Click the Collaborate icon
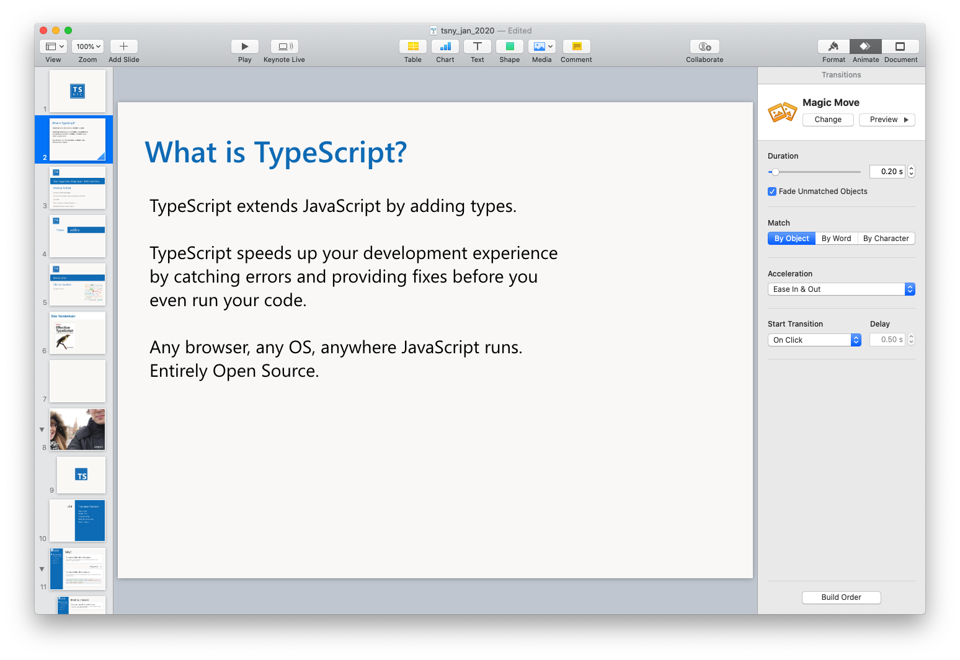 (x=704, y=46)
